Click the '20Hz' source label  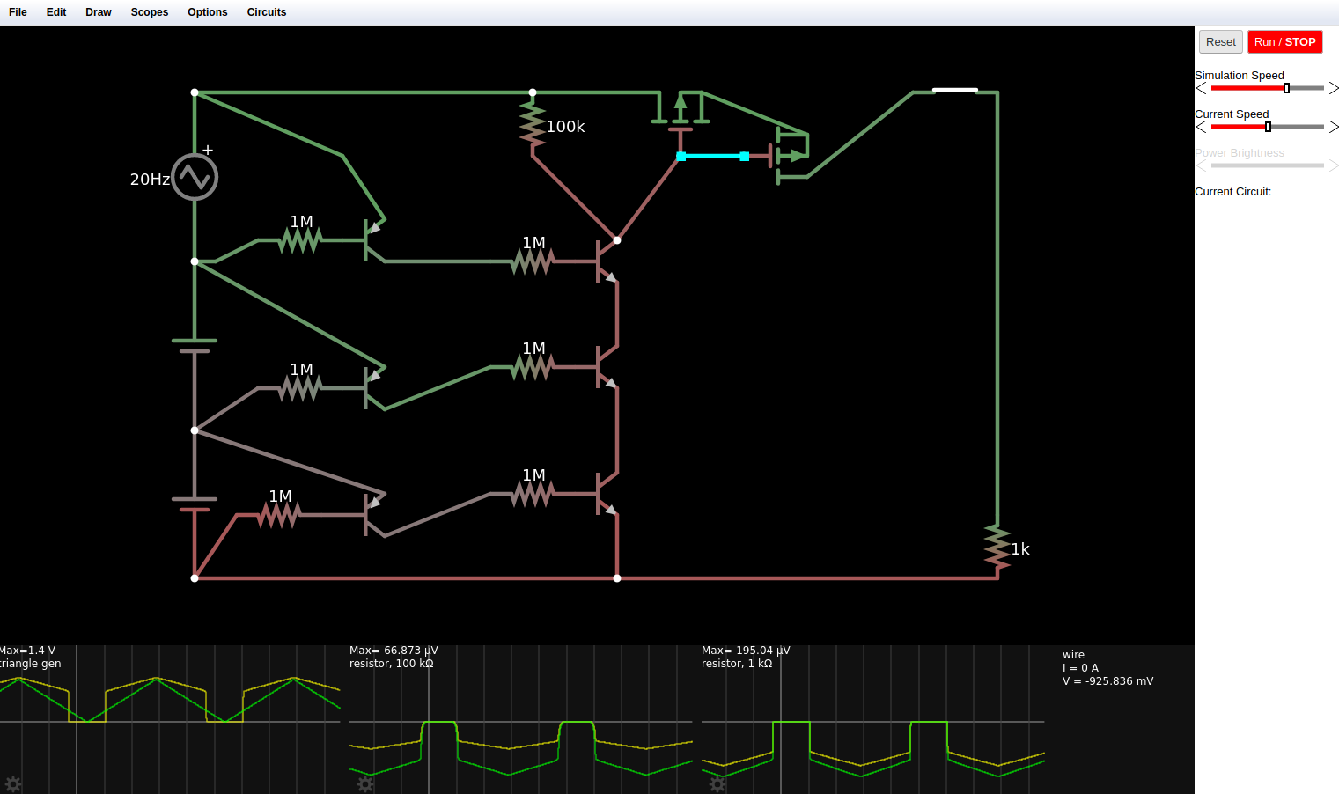(150, 180)
